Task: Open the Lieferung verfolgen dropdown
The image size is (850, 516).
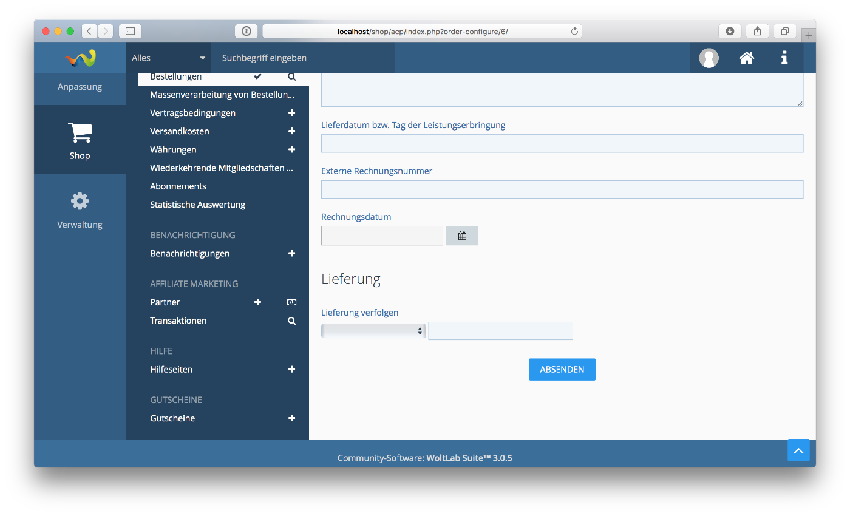Action: pos(373,331)
